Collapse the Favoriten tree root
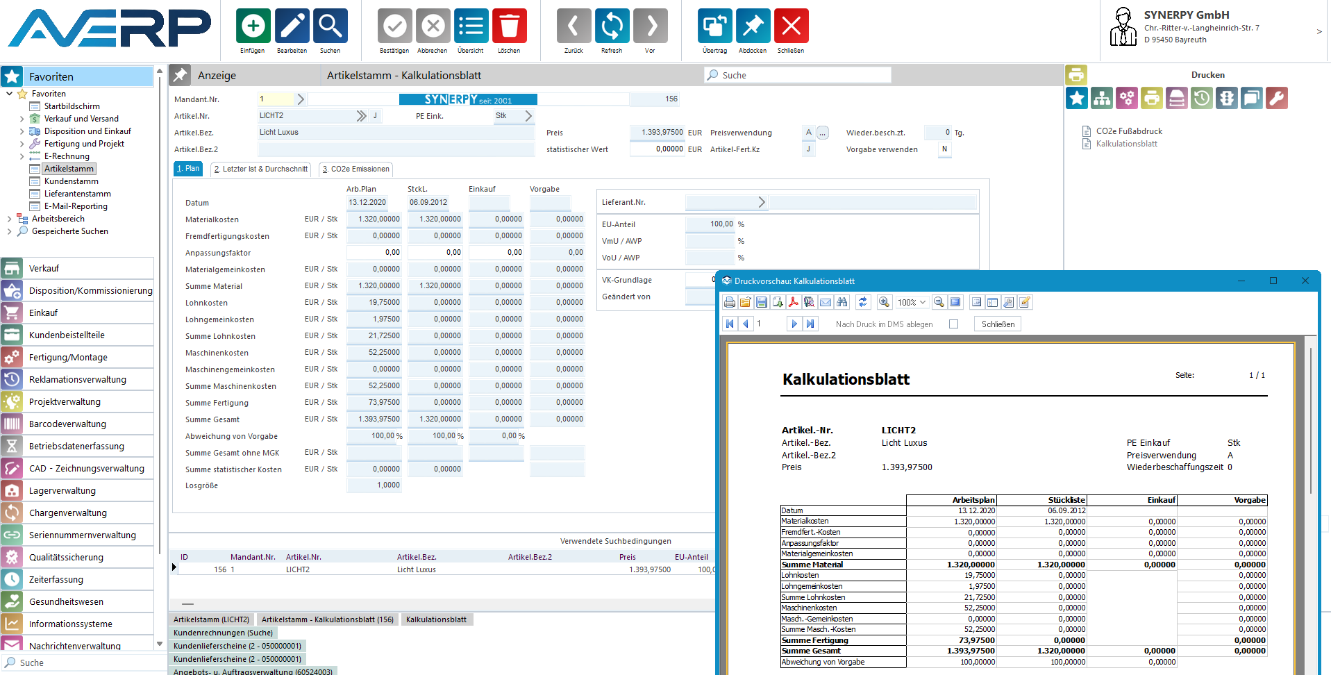Screen dimensions: 1331x675 9,94
